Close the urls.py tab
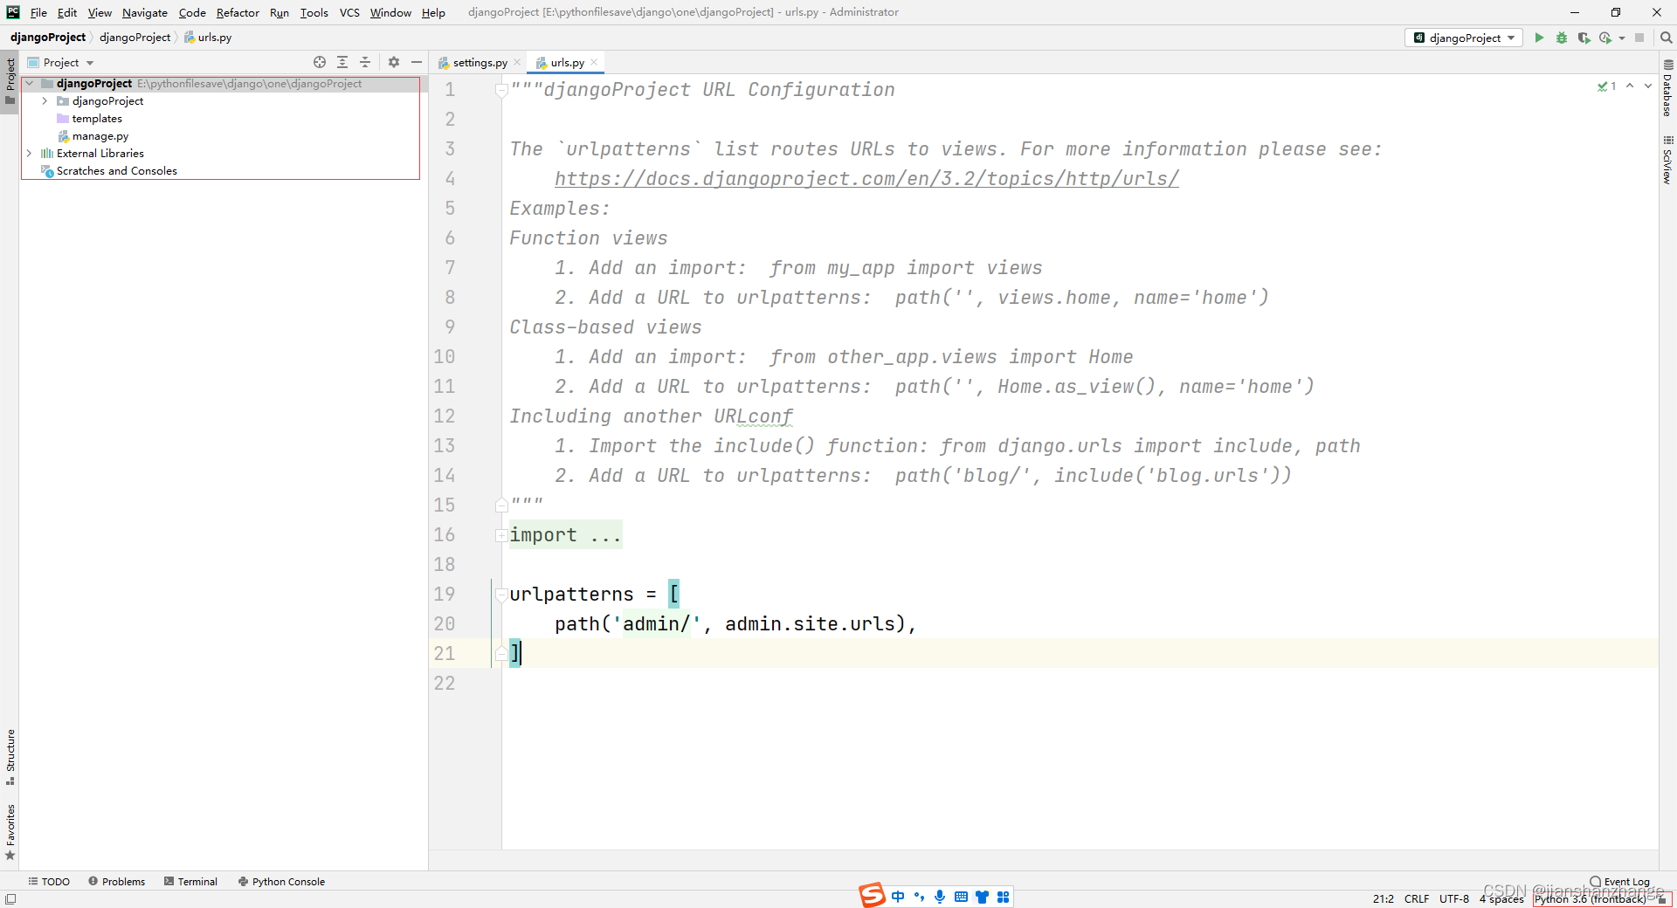Image resolution: width=1677 pixels, height=908 pixels. click(594, 62)
